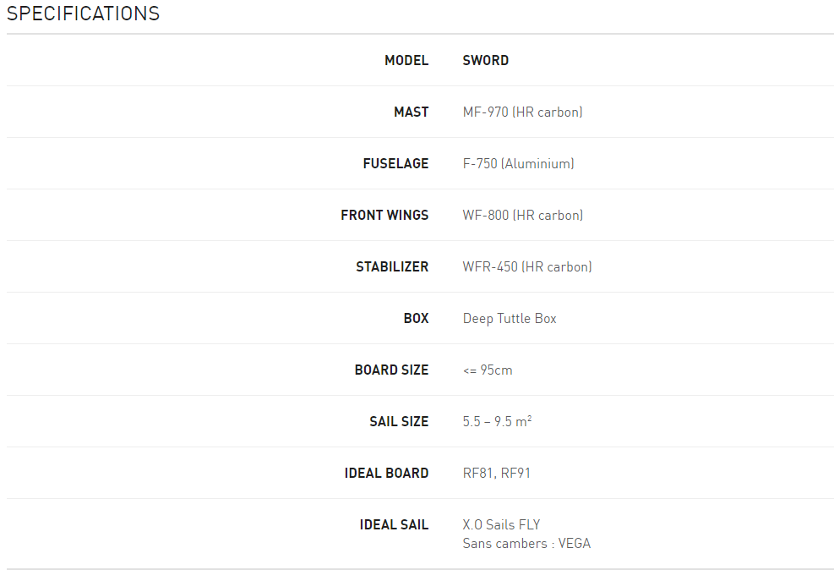Select the WF-800 (HR carbon) value
Image resolution: width=834 pixels, height=581 pixels.
pyautogui.click(x=522, y=216)
